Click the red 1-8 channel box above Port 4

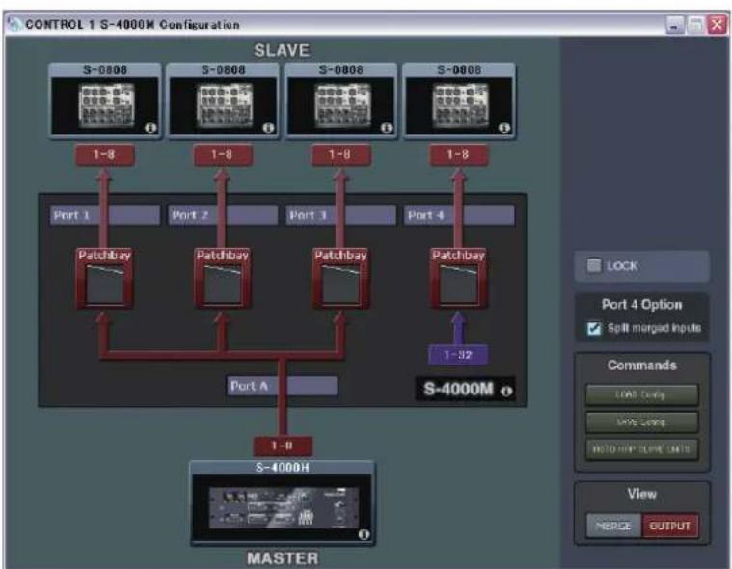pos(458,155)
